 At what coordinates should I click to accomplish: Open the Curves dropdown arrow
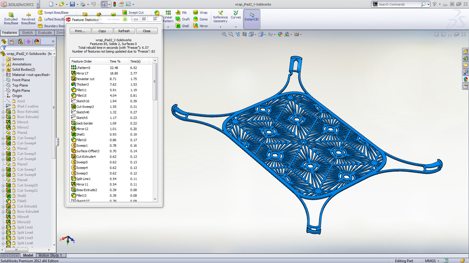click(236, 27)
